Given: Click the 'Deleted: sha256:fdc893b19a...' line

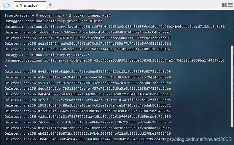Looking at the screenshot, I should pyautogui.click(x=87, y=32).
